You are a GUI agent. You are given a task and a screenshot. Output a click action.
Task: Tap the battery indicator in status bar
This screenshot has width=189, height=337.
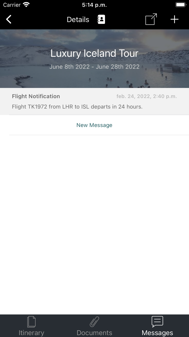[180, 4]
